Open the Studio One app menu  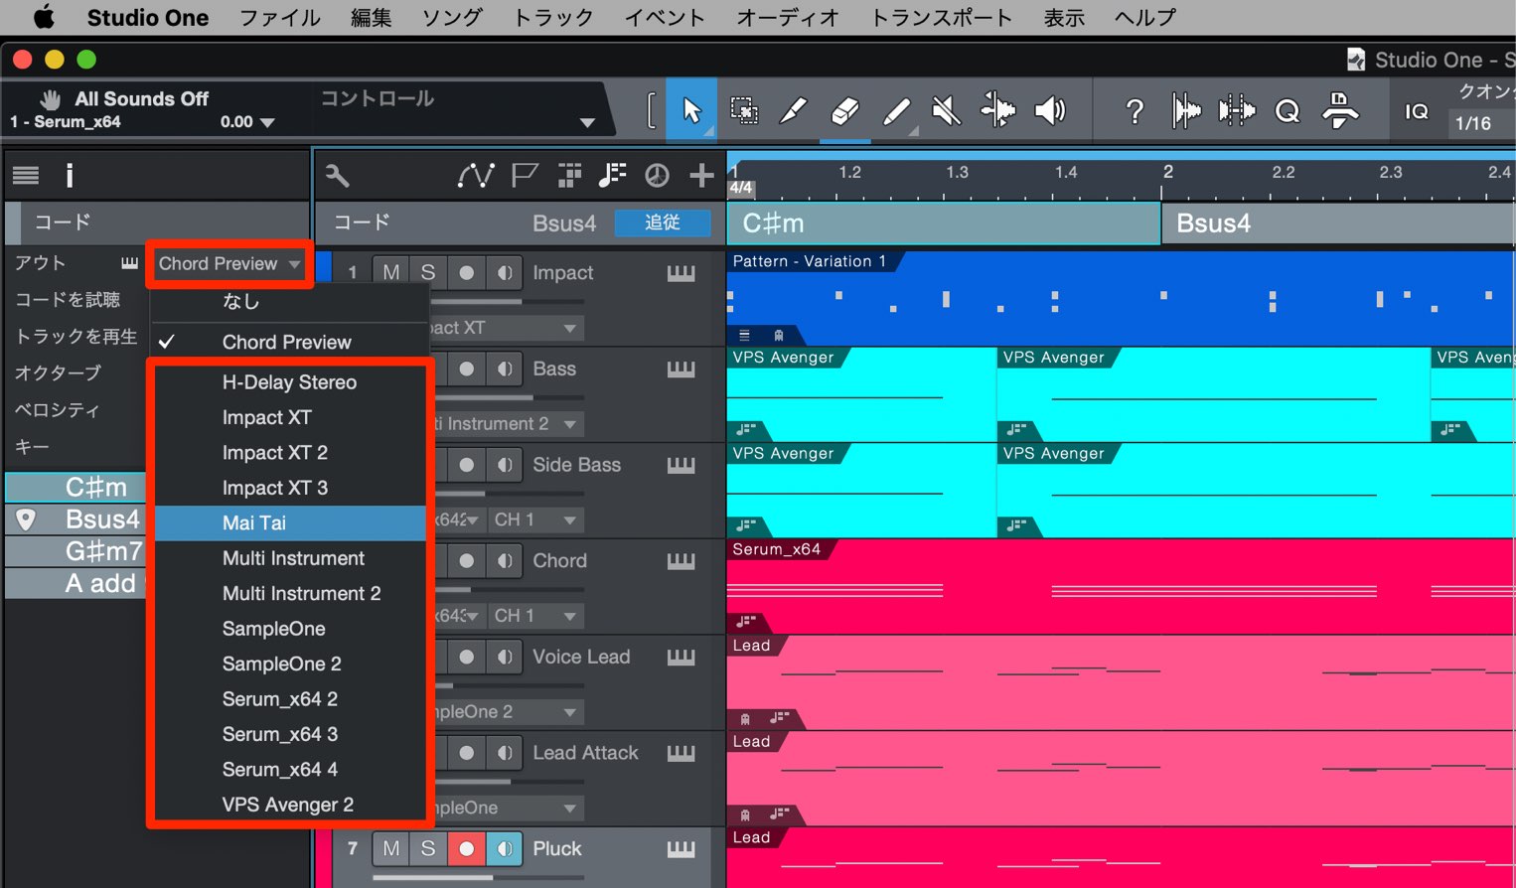click(148, 18)
